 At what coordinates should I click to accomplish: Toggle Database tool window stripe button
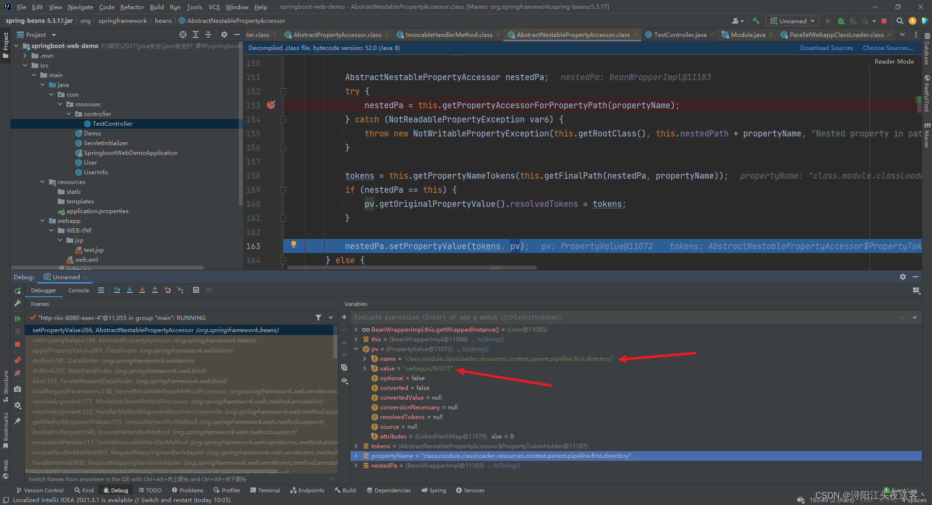(927, 50)
